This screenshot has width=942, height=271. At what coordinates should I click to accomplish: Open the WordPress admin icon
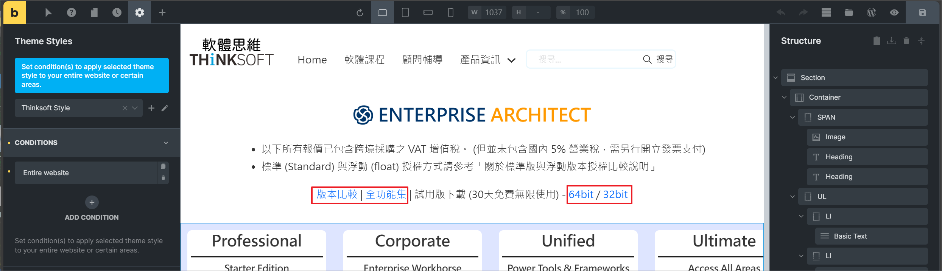click(x=872, y=12)
